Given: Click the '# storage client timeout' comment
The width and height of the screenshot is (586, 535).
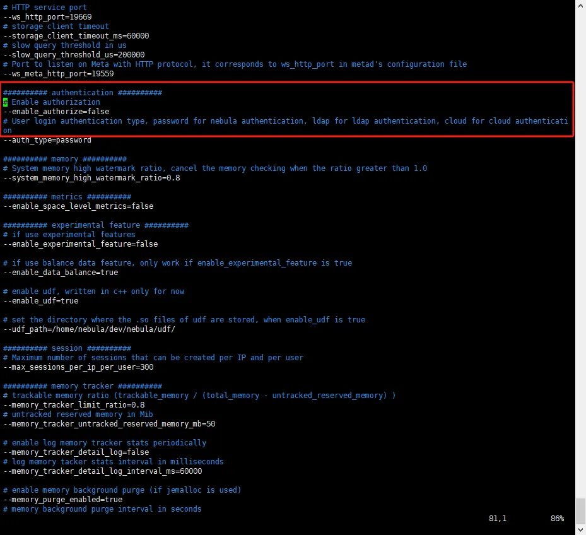Looking at the screenshot, I should pos(56,26).
